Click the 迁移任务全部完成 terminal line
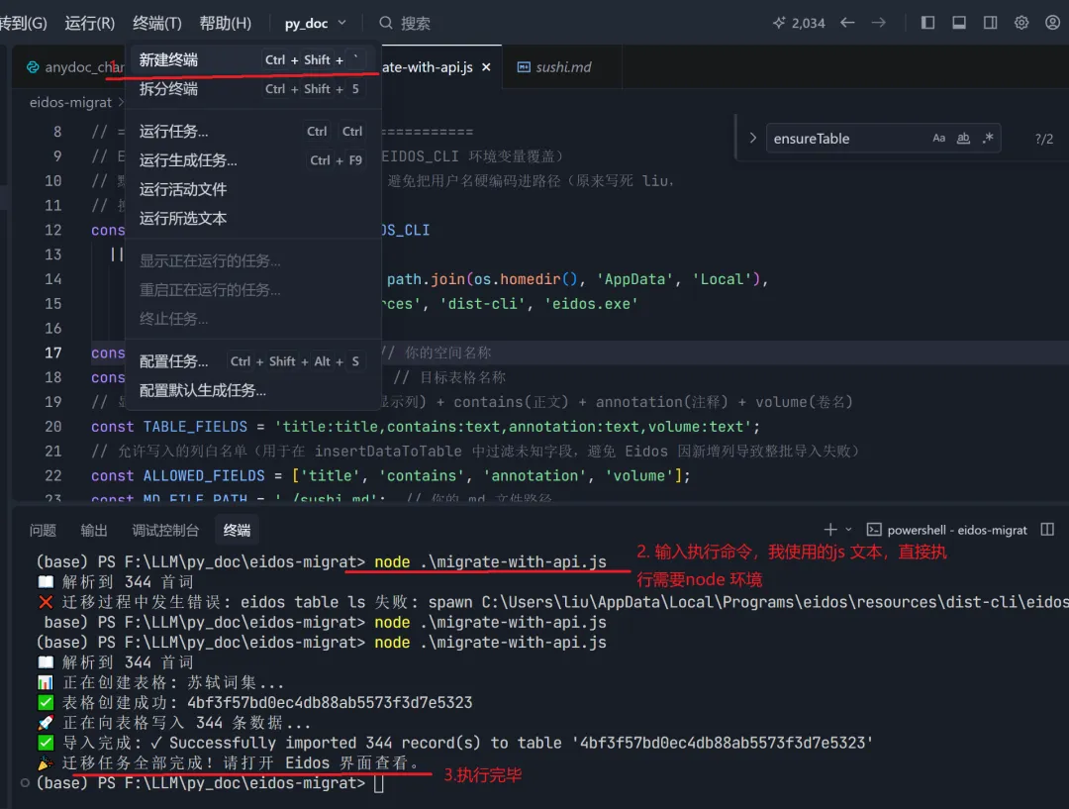The image size is (1069, 809). [229, 762]
